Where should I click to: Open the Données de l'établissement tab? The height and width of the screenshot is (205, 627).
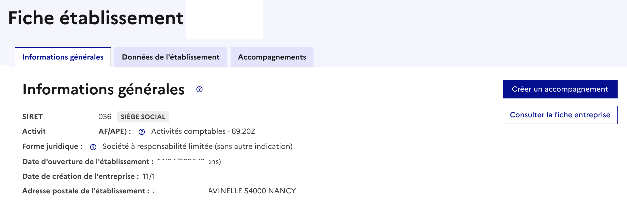(x=171, y=57)
